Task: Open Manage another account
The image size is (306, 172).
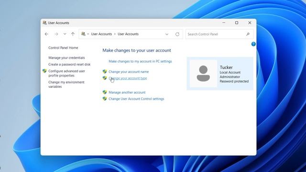Action: 127,92
